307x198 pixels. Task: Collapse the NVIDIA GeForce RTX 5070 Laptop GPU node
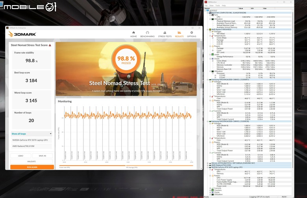pos(208,167)
